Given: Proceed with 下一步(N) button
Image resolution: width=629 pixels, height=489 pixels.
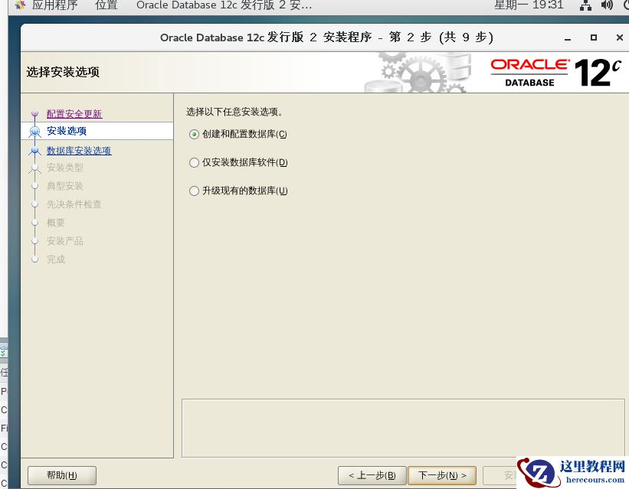Looking at the screenshot, I should point(442,475).
